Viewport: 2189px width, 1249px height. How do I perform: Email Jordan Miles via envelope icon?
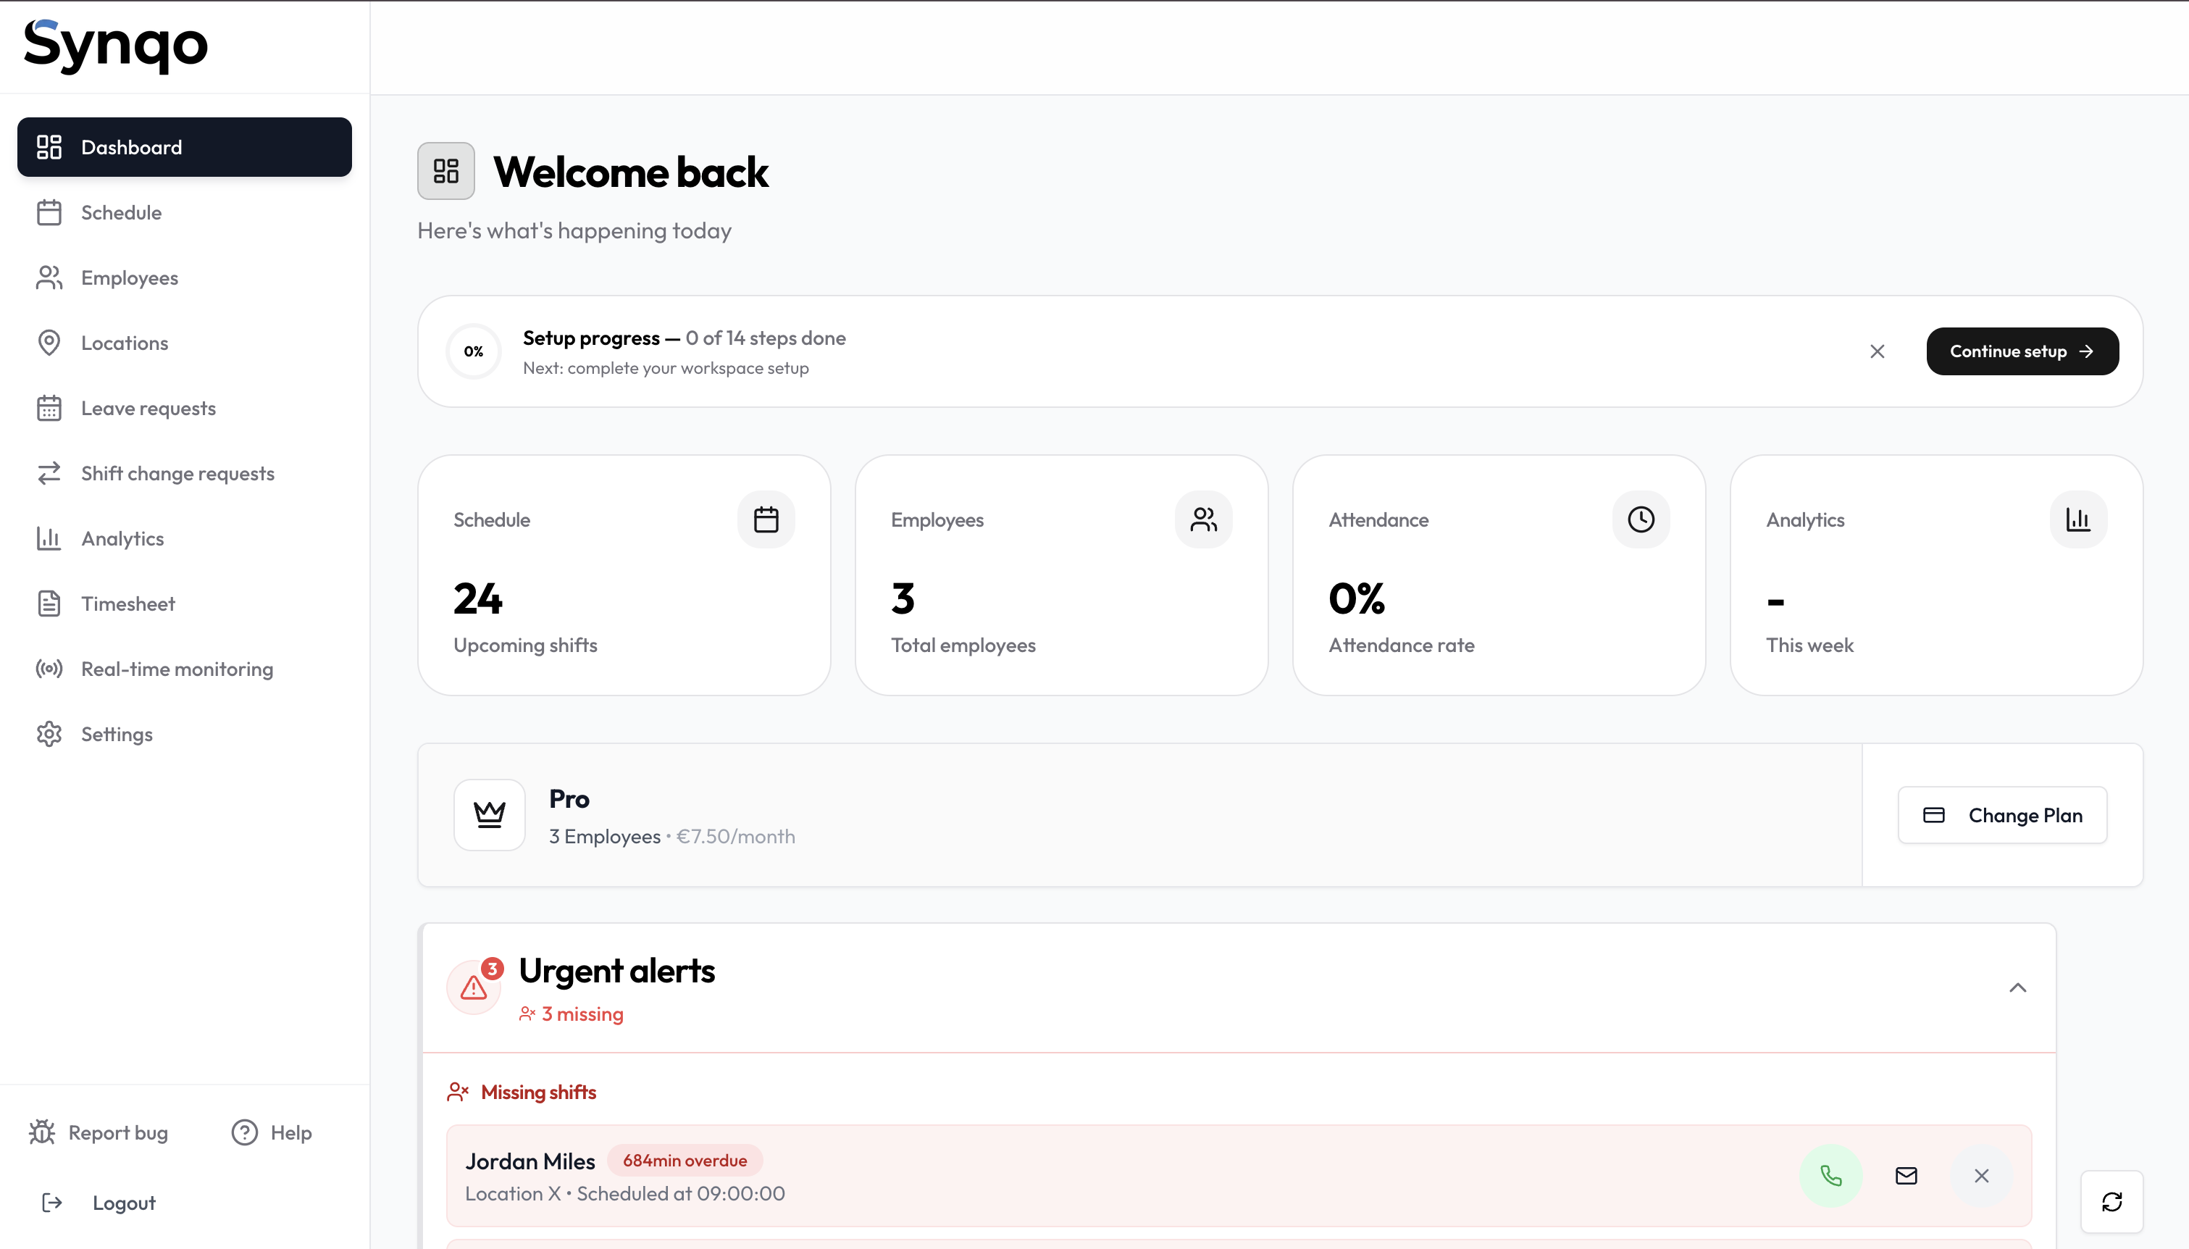(x=1905, y=1175)
